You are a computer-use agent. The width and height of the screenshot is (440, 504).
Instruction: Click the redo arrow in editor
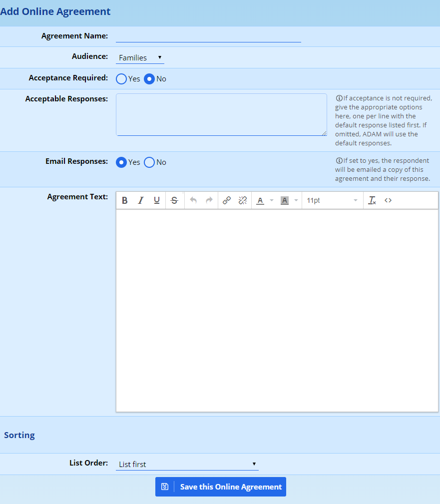209,200
